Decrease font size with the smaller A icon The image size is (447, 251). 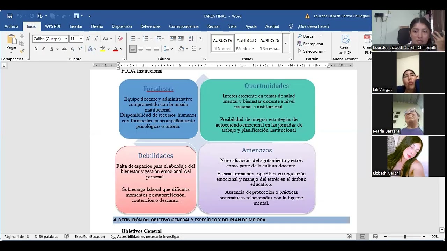[96, 39]
